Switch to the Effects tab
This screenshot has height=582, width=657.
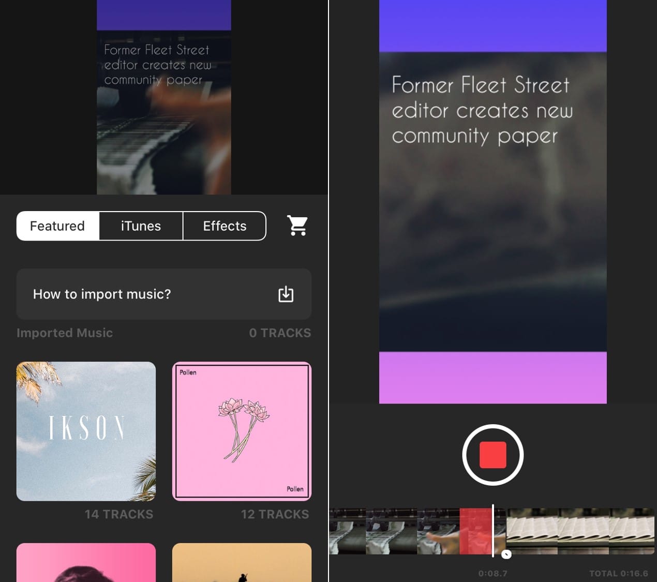coord(225,226)
